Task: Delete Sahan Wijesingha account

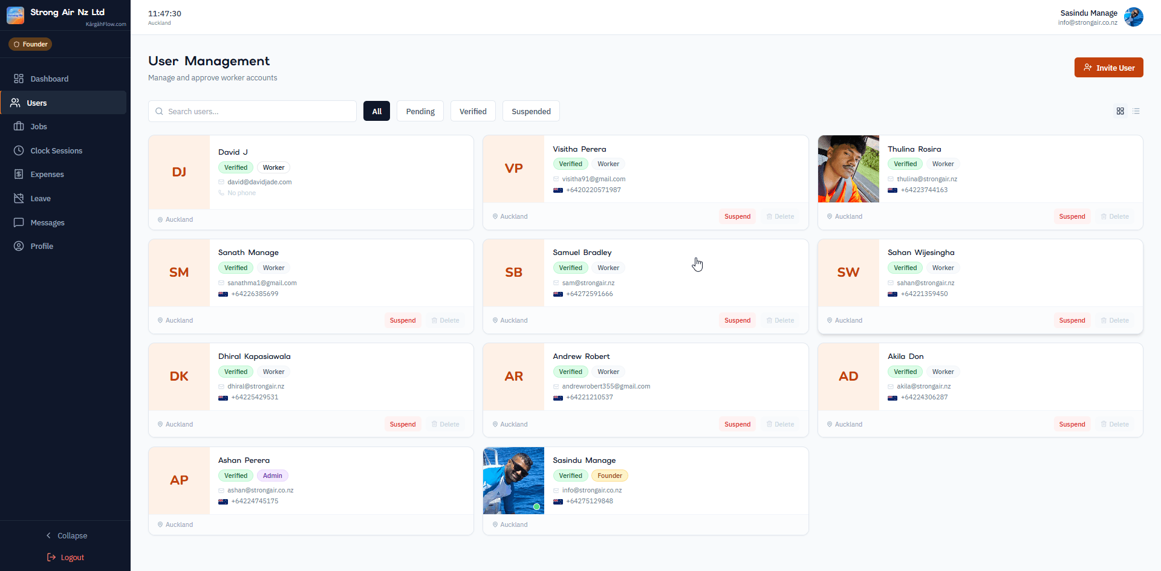Action: pos(1114,320)
